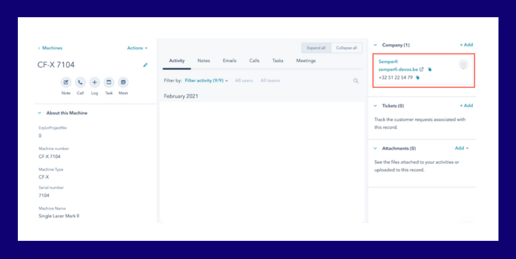Screen dimensions: 516x259
Task: Search activities with the magnifier icon
Action: click(x=356, y=81)
